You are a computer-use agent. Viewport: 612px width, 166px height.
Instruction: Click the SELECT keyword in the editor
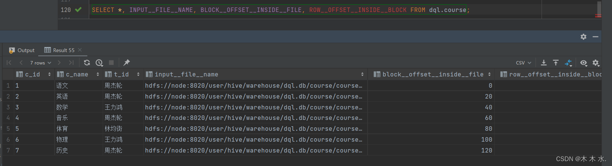coord(103,10)
